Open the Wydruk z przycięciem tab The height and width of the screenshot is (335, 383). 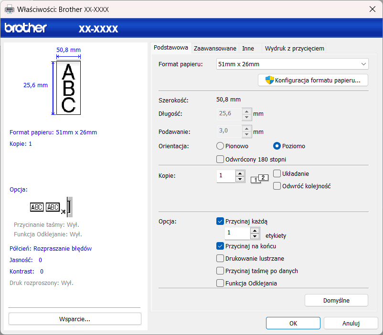pos(295,48)
